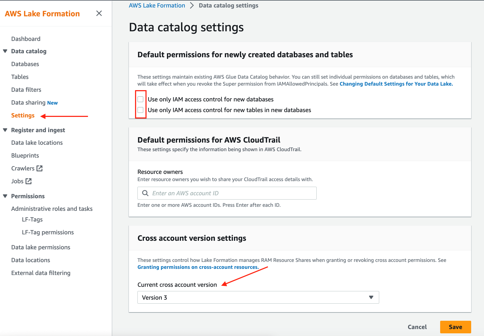The width and height of the screenshot is (484, 336).
Task: Check both IAM access control options' top checkbox
Action: click(x=141, y=99)
